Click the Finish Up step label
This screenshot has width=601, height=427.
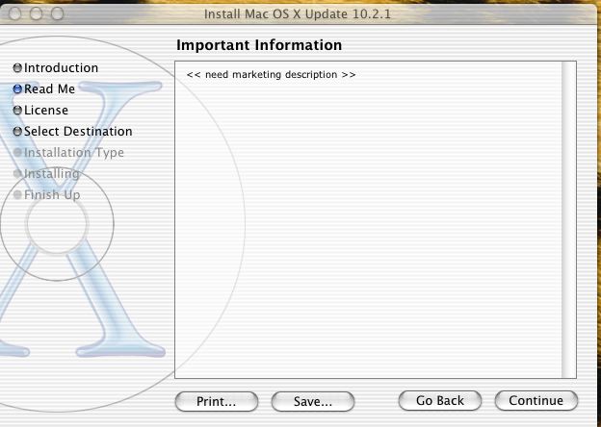[x=52, y=195]
